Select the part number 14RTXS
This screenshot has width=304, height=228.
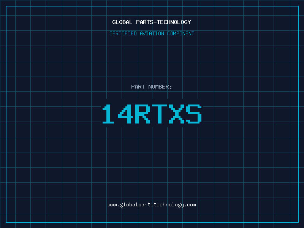(x=152, y=114)
